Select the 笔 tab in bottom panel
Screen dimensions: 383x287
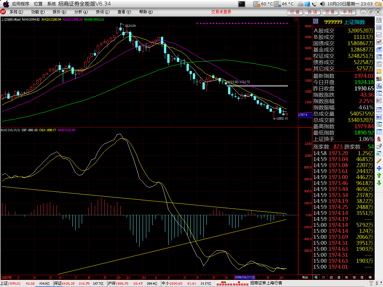coord(316,277)
